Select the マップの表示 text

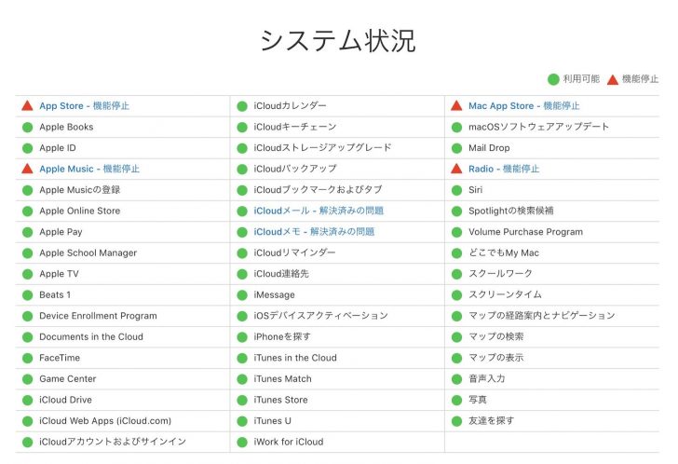[496, 358]
